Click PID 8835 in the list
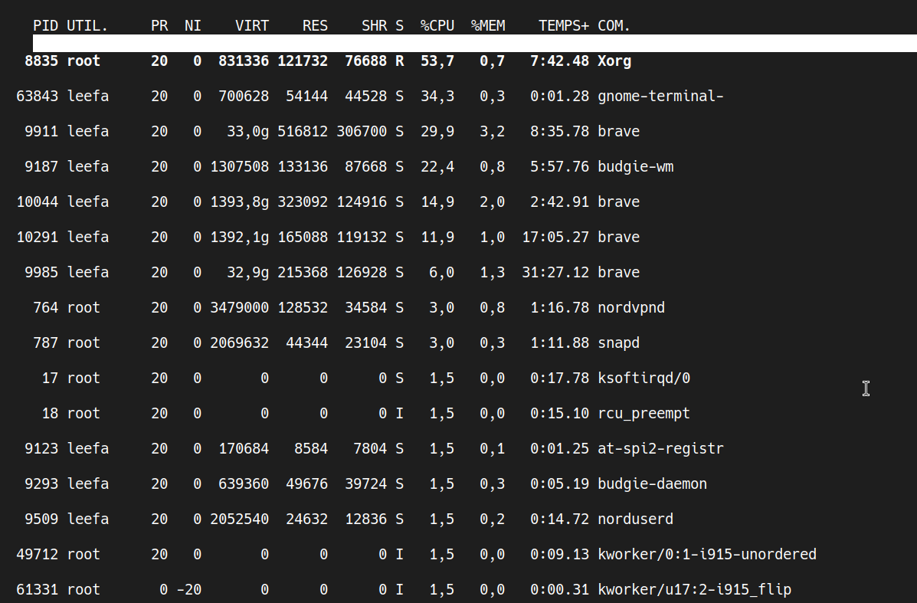 tap(41, 61)
